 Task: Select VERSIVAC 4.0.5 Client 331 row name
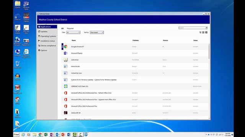pos(80,86)
